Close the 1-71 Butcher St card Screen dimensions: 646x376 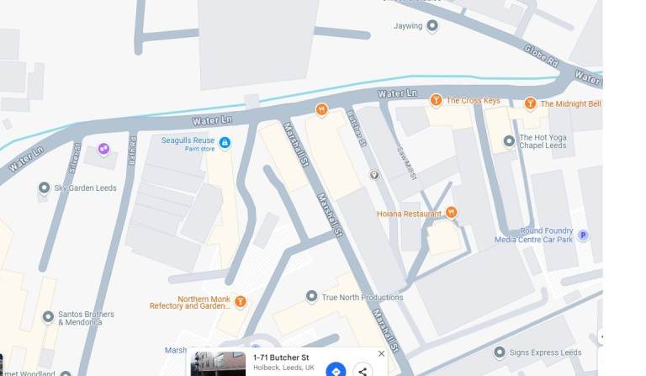click(382, 353)
